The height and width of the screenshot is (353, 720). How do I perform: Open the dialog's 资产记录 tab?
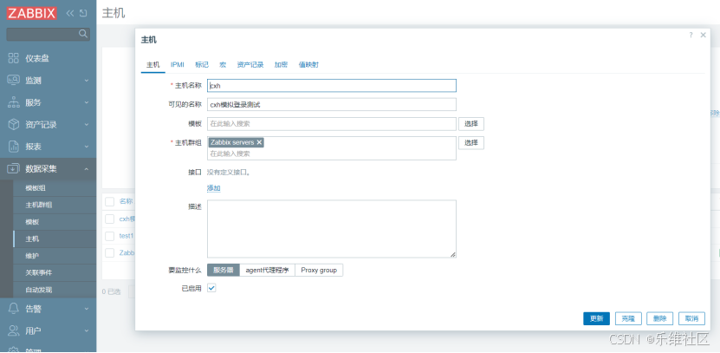(x=250, y=65)
